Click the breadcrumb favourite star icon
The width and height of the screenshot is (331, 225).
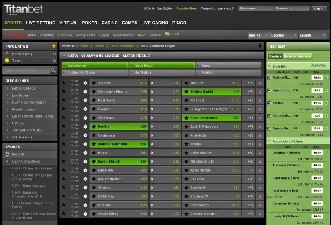[260, 45]
